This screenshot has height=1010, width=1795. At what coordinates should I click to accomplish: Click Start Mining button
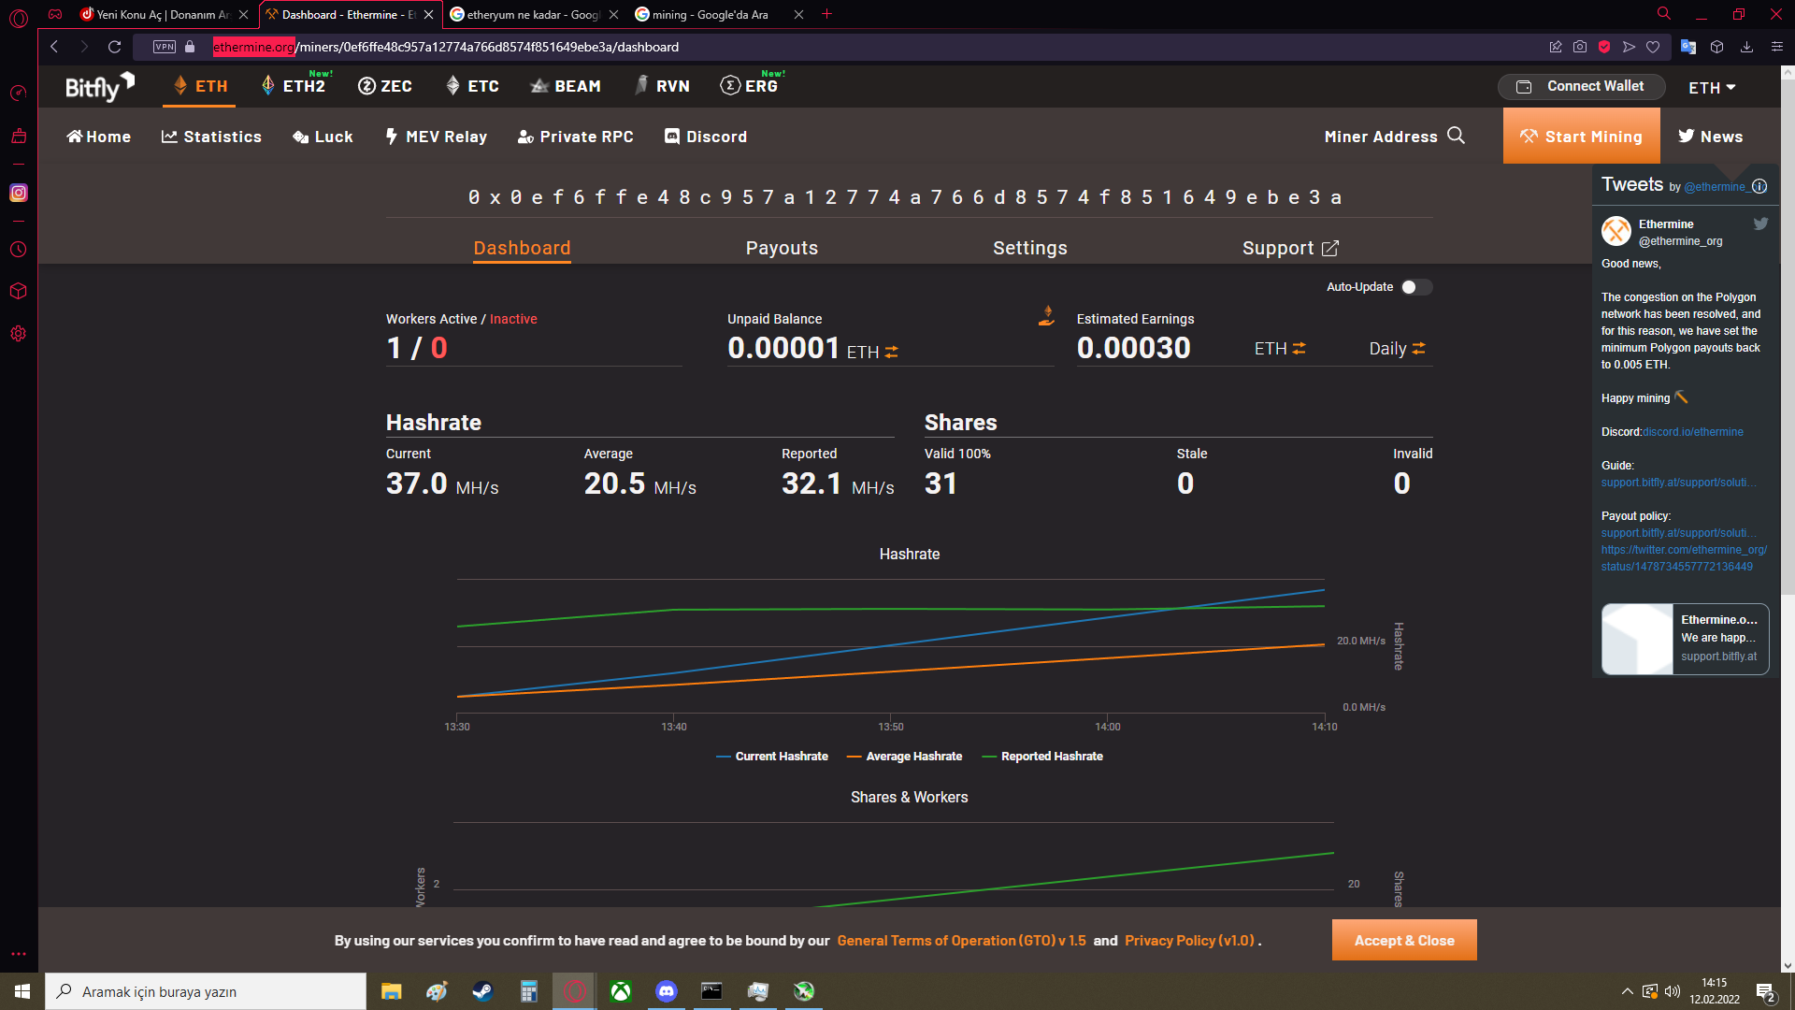1581,136
